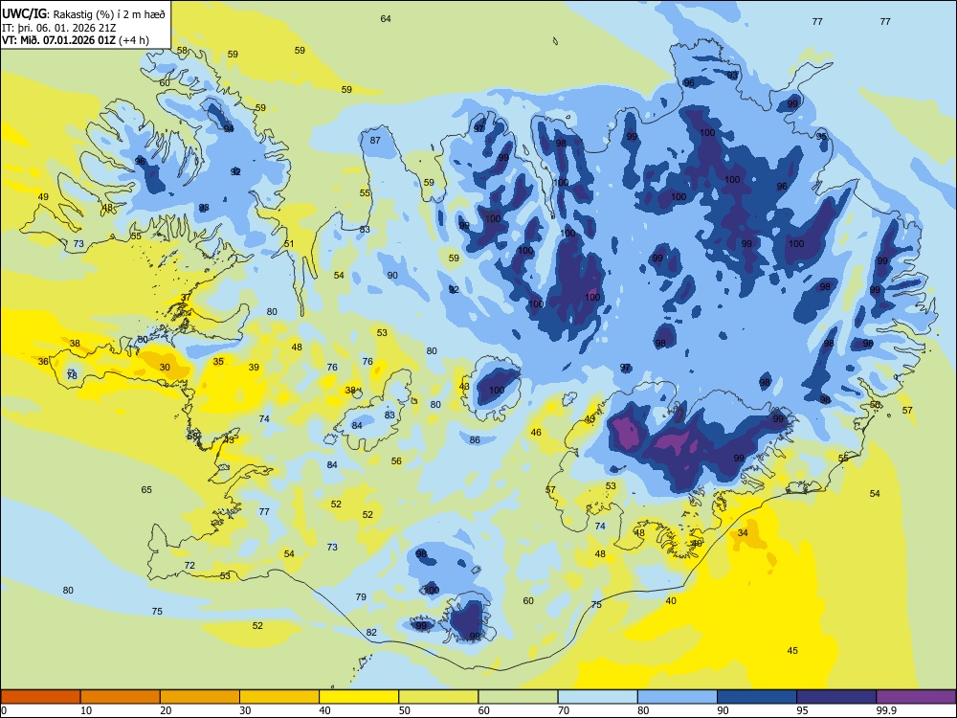
Task: Click the 95–99.9 navy legend swatch
Action: 836,697
